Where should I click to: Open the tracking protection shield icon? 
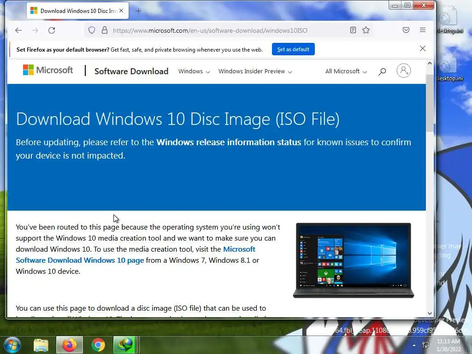click(x=92, y=30)
